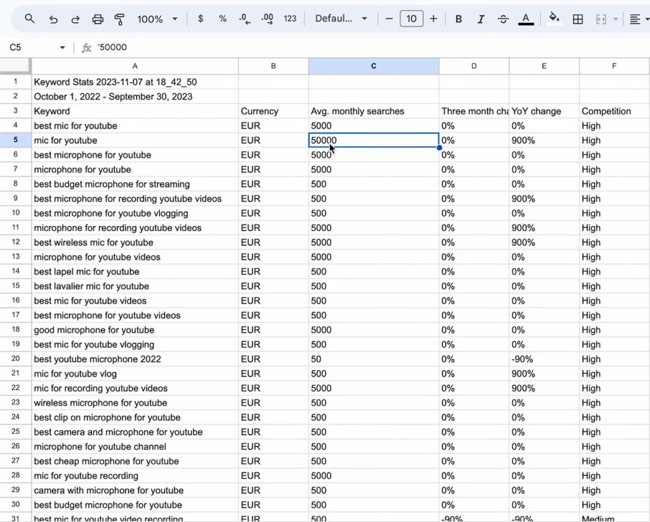Select all cells with corner button

[x=15, y=66]
